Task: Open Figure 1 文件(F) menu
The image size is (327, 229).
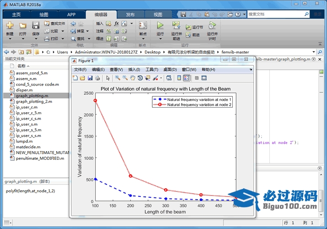Action: (80, 70)
